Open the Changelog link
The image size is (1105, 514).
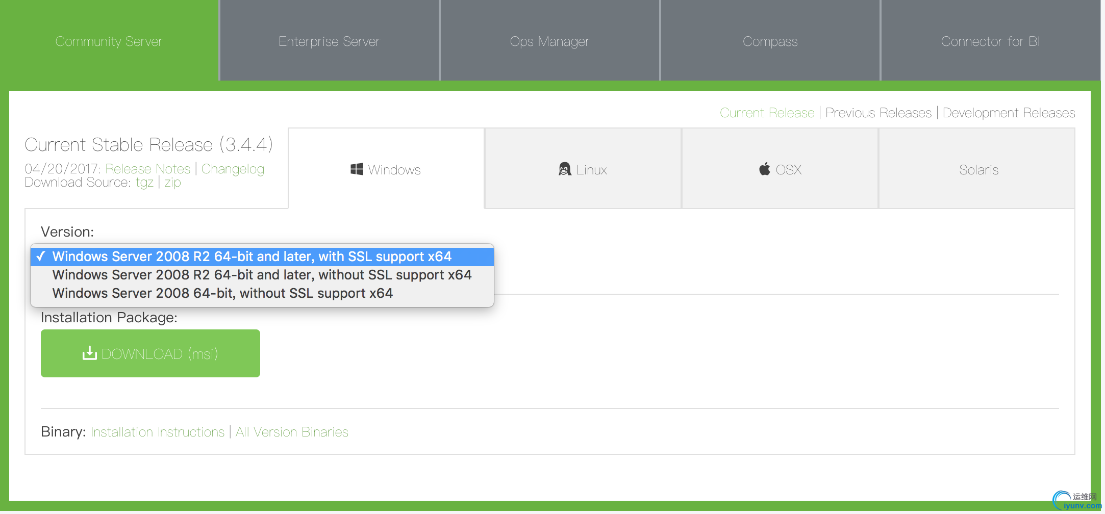pyautogui.click(x=233, y=169)
